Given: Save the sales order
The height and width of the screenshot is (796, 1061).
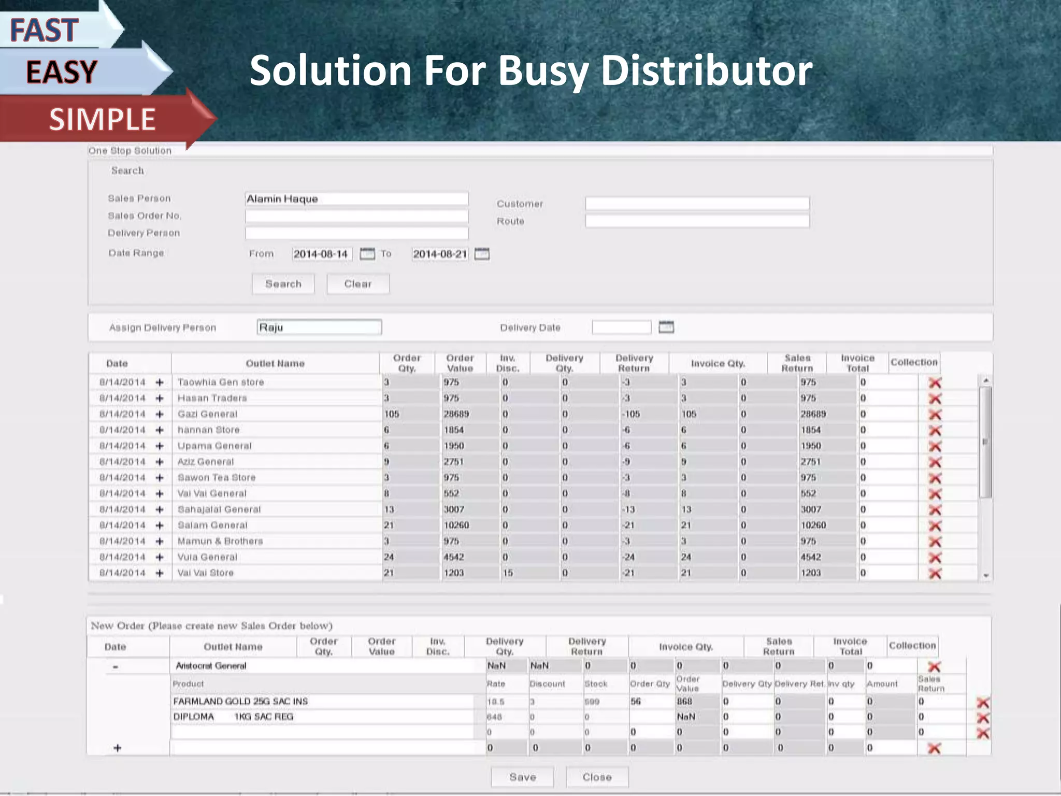Looking at the screenshot, I should click(522, 777).
